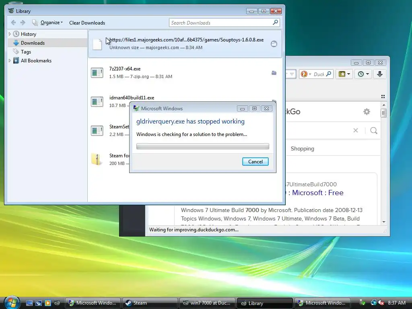Clear the DuckDuckGo search query with X
This screenshot has width=412, height=309.
pos(356,130)
